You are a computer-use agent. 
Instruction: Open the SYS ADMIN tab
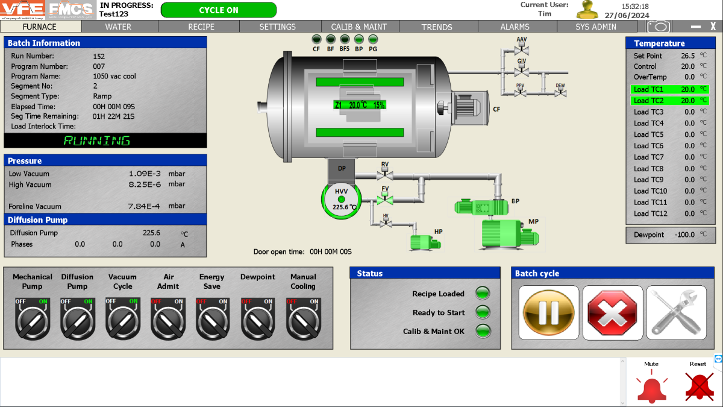[596, 27]
